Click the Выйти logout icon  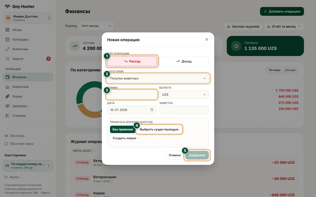(6, 177)
